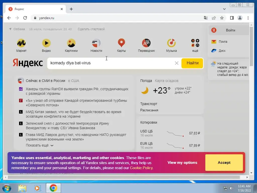Focus the Yandex search input field
Viewport: 257px width, 193px height.
coord(111,63)
